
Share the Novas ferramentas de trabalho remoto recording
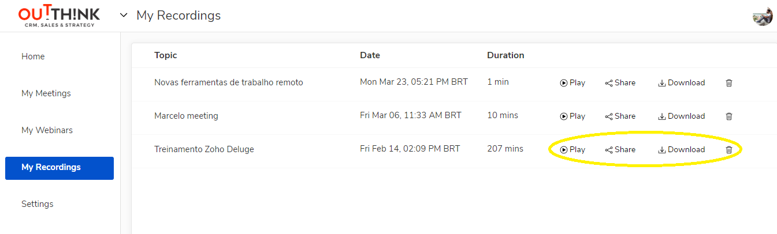click(620, 83)
